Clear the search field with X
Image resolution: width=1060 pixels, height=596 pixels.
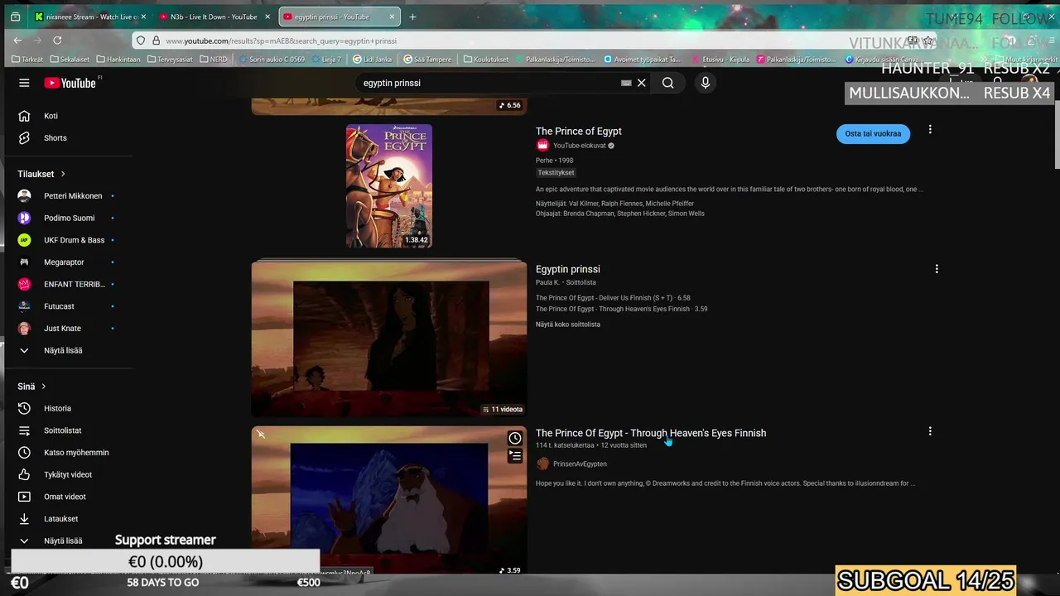641,83
